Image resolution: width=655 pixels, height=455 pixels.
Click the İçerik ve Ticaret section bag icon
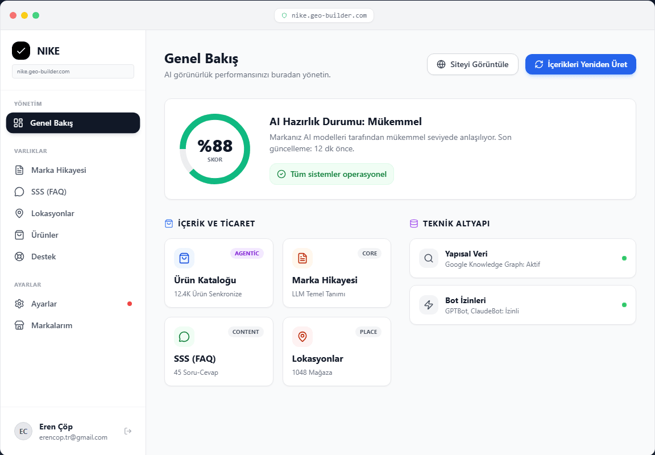point(169,224)
